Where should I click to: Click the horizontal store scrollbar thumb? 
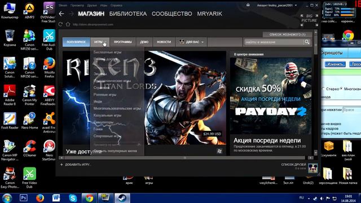[x=185, y=158]
